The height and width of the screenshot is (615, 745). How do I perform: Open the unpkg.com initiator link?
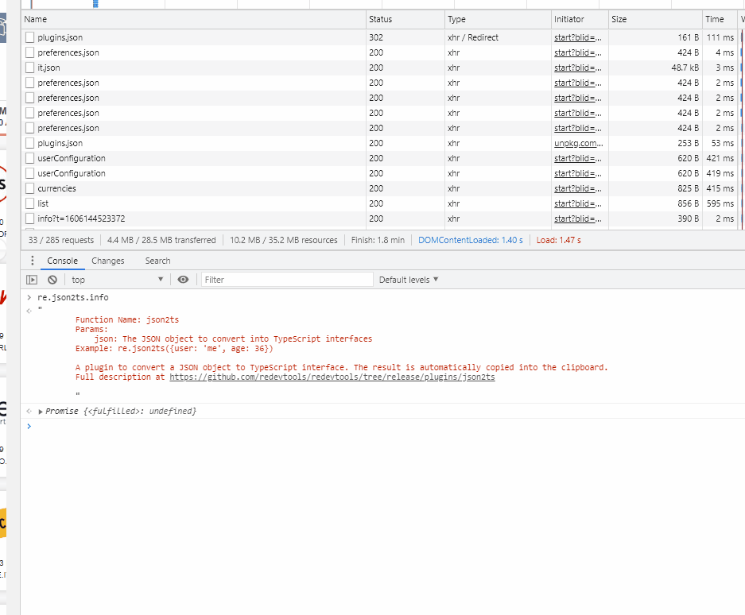[x=579, y=143]
